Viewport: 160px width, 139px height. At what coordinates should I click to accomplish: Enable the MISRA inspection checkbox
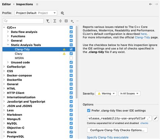pos(71,58)
